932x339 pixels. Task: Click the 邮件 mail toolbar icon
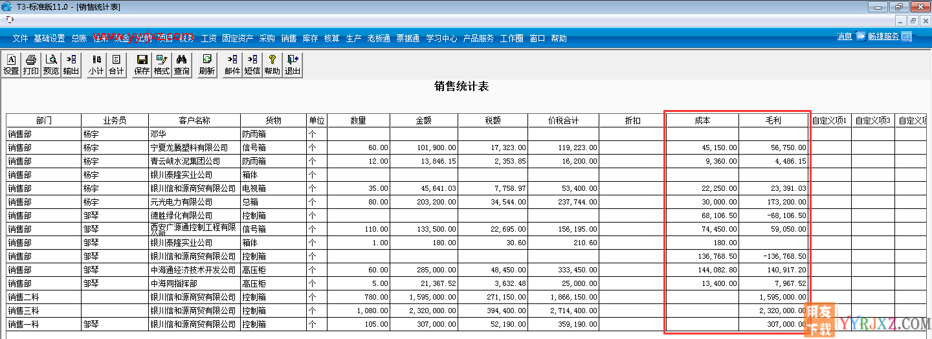(x=232, y=65)
